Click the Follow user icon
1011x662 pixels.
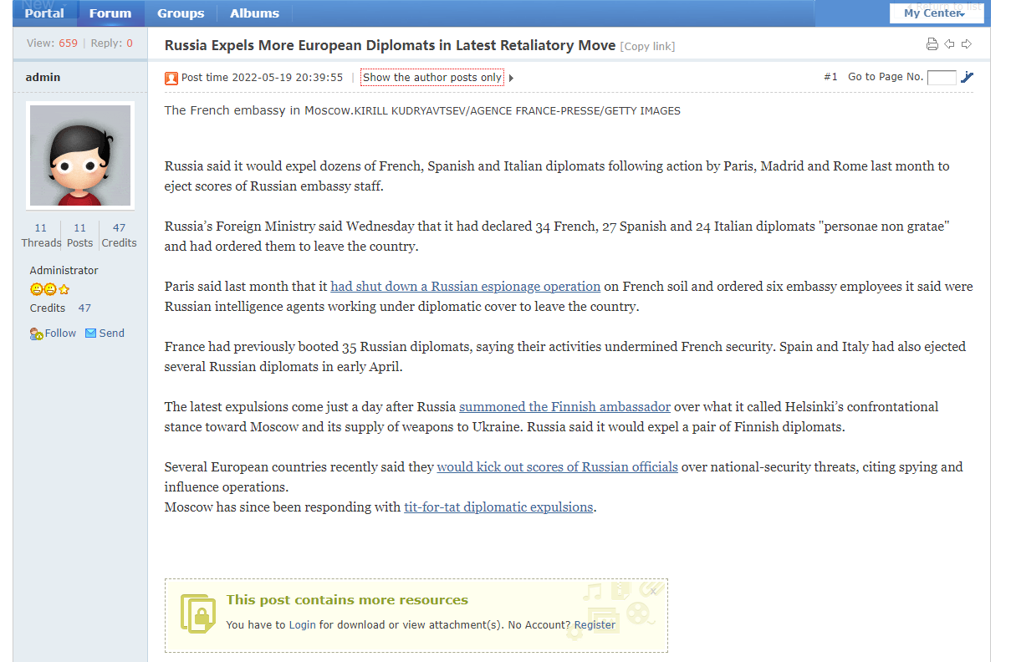[36, 334]
